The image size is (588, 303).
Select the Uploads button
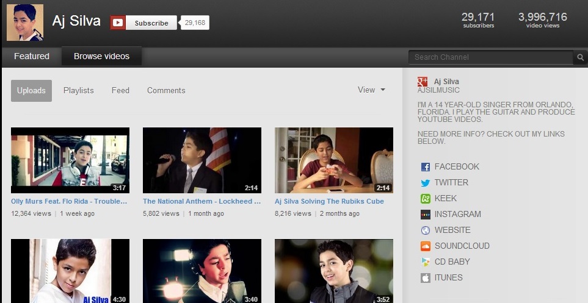coord(31,90)
